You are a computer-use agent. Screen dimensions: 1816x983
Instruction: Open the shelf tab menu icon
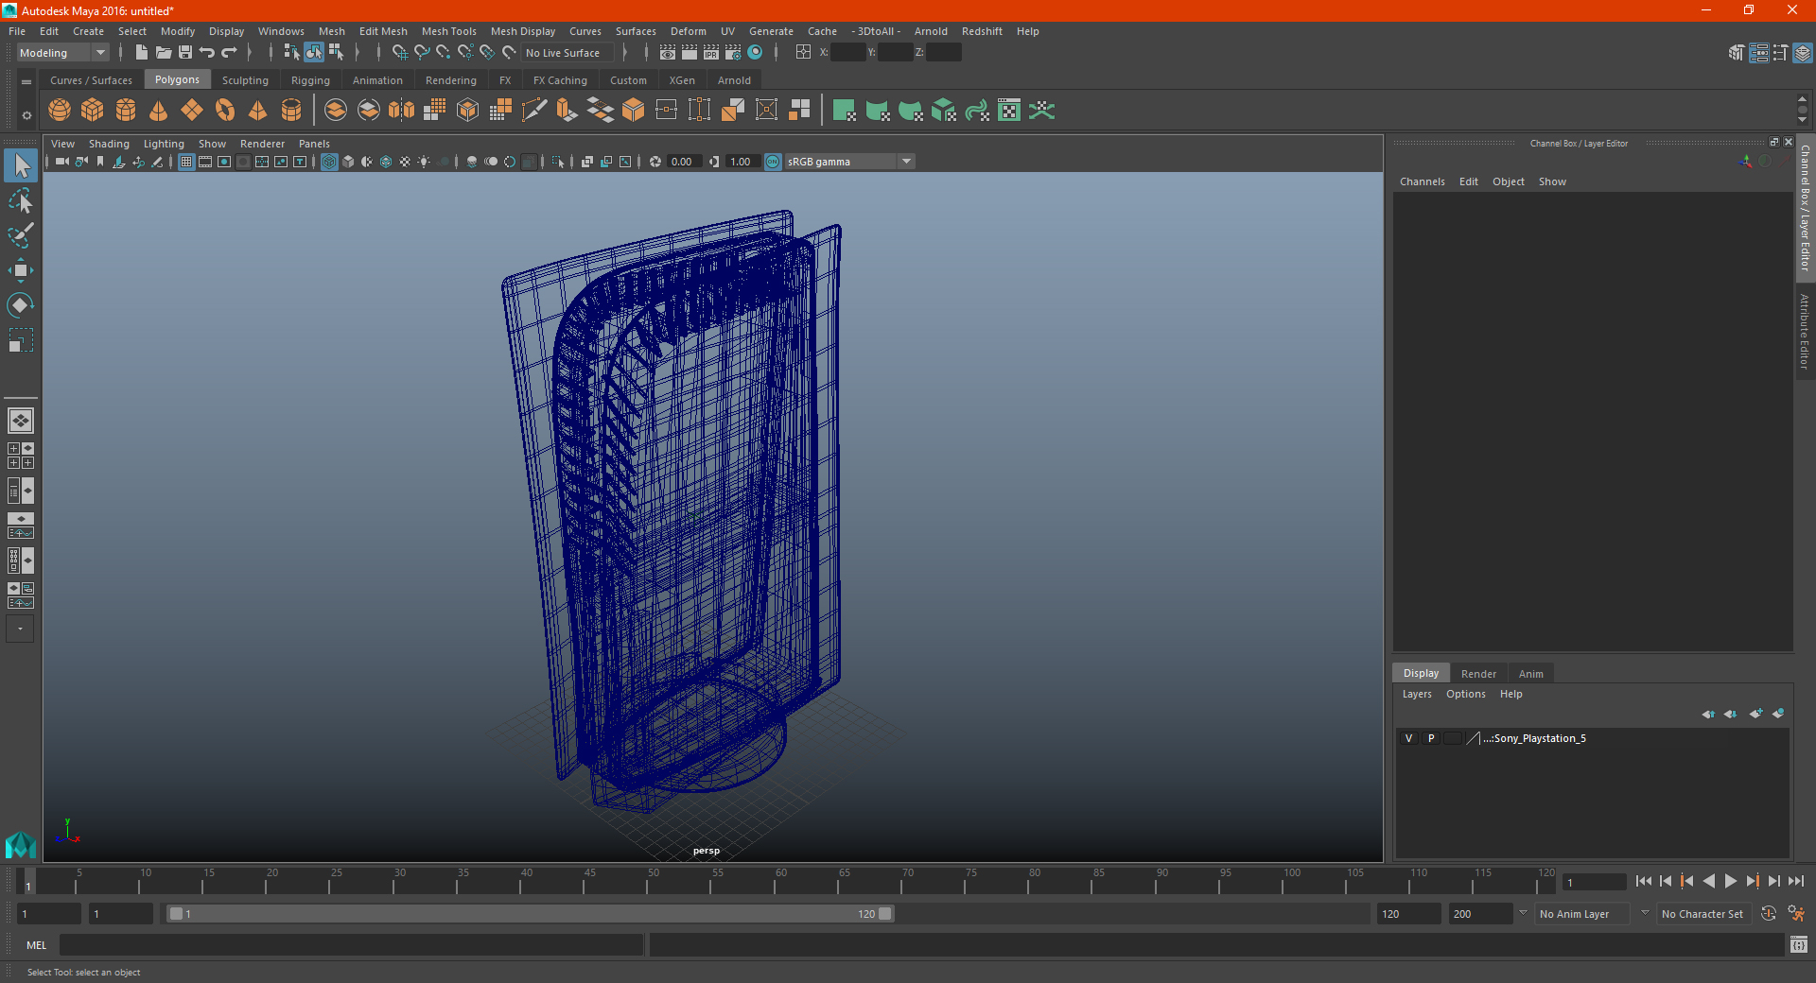(x=26, y=82)
